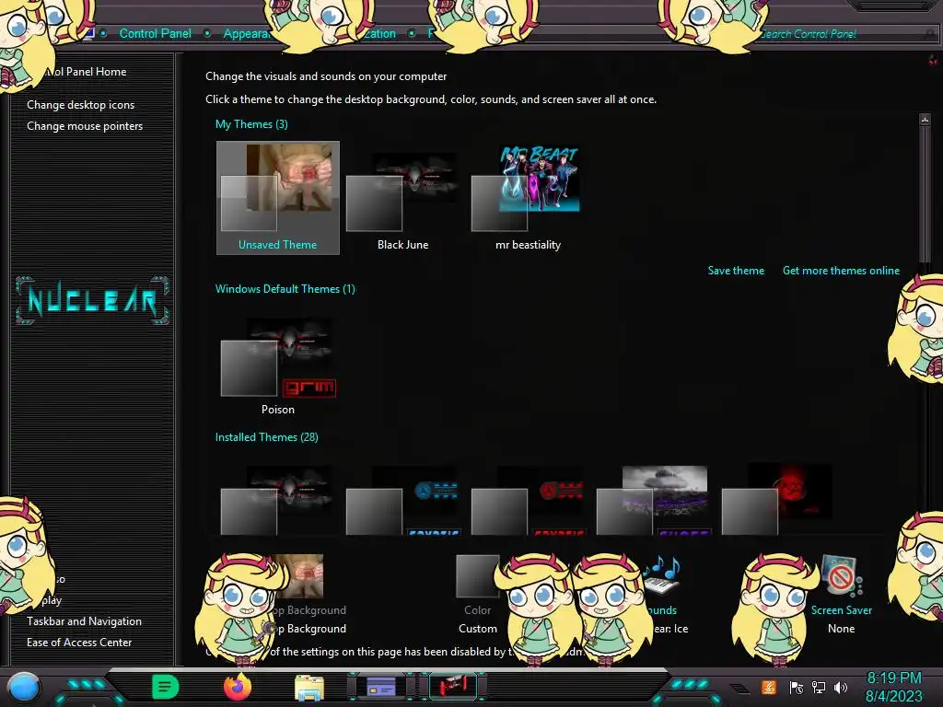The image size is (943, 707).
Task: Open the Start orb on the taskbar
Action: (x=23, y=687)
